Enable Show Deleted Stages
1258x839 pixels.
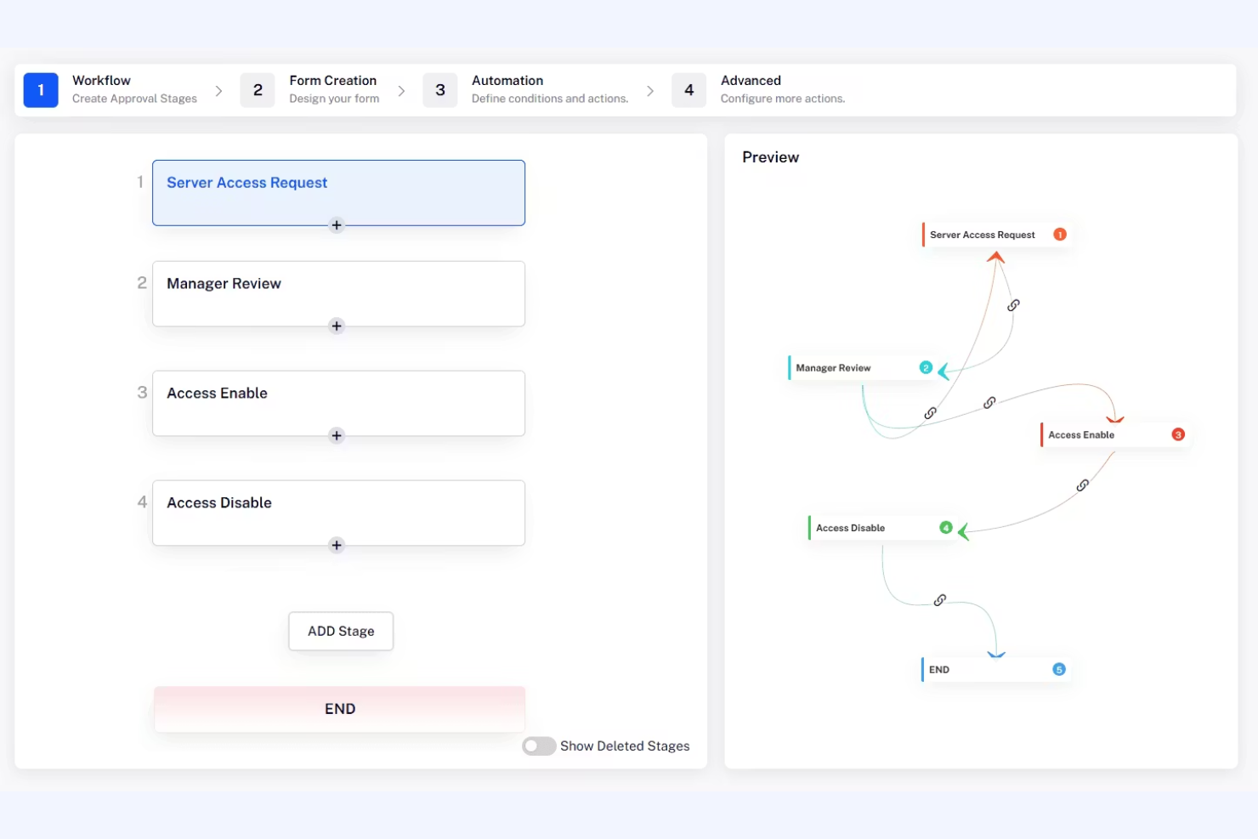pos(539,745)
